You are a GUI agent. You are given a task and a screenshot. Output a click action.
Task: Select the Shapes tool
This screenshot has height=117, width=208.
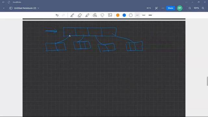(95, 15)
